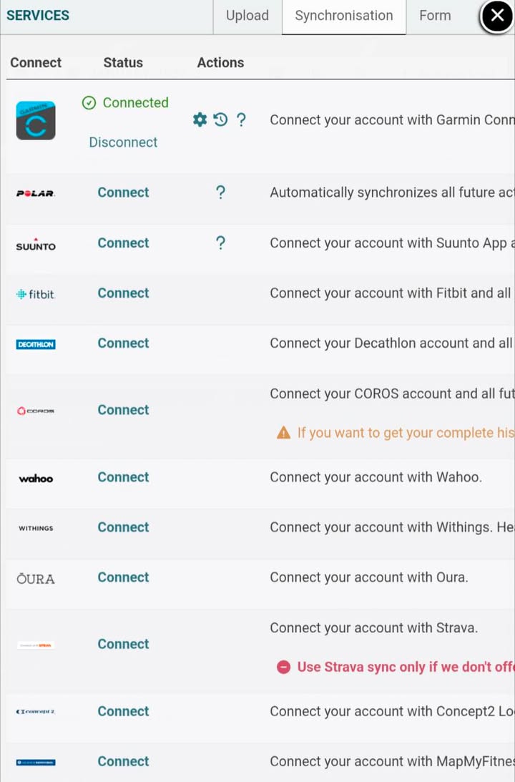Click the Oura logo
This screenshot has height=782, width=515.
coord(36,578)
